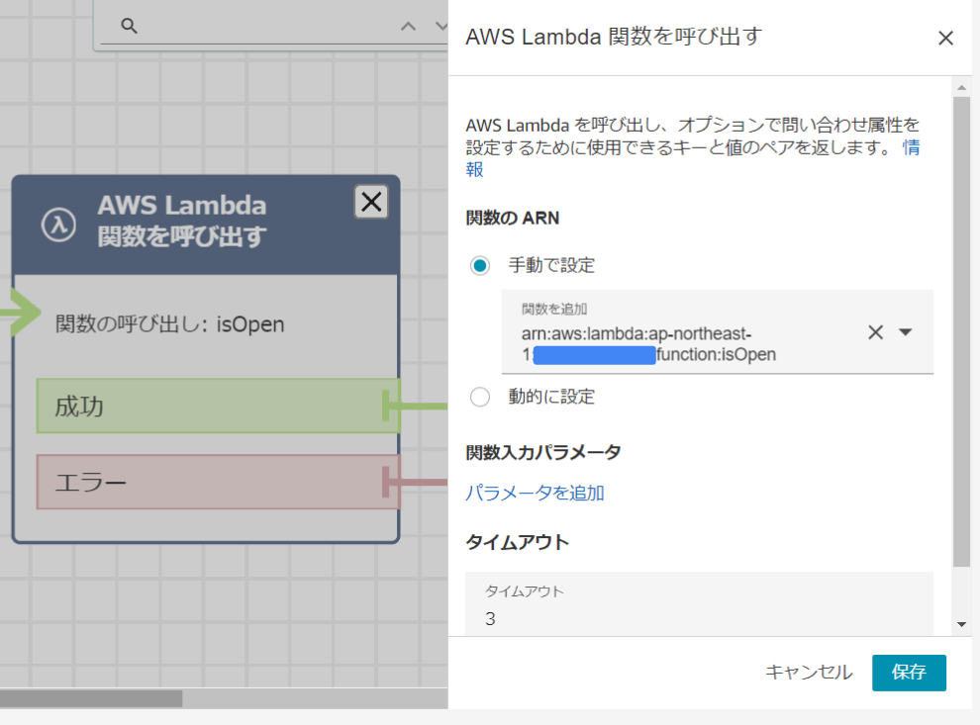Click the lambda icon on the block

pos(58,225)
